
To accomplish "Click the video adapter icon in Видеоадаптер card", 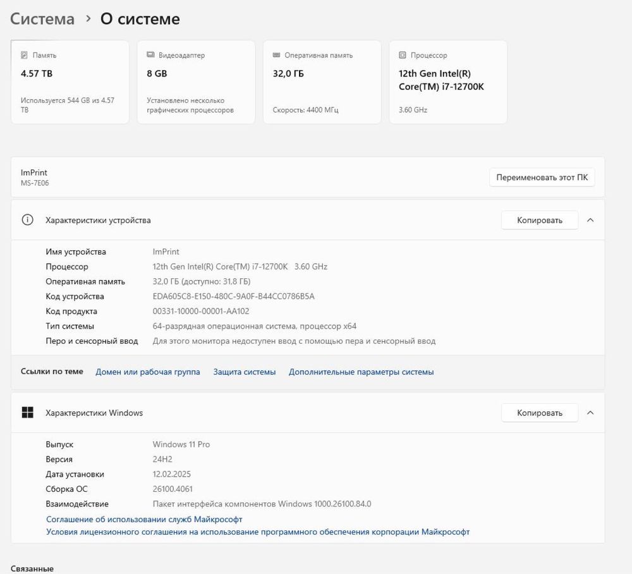I will pyautogui.click(x=150, y=55).
